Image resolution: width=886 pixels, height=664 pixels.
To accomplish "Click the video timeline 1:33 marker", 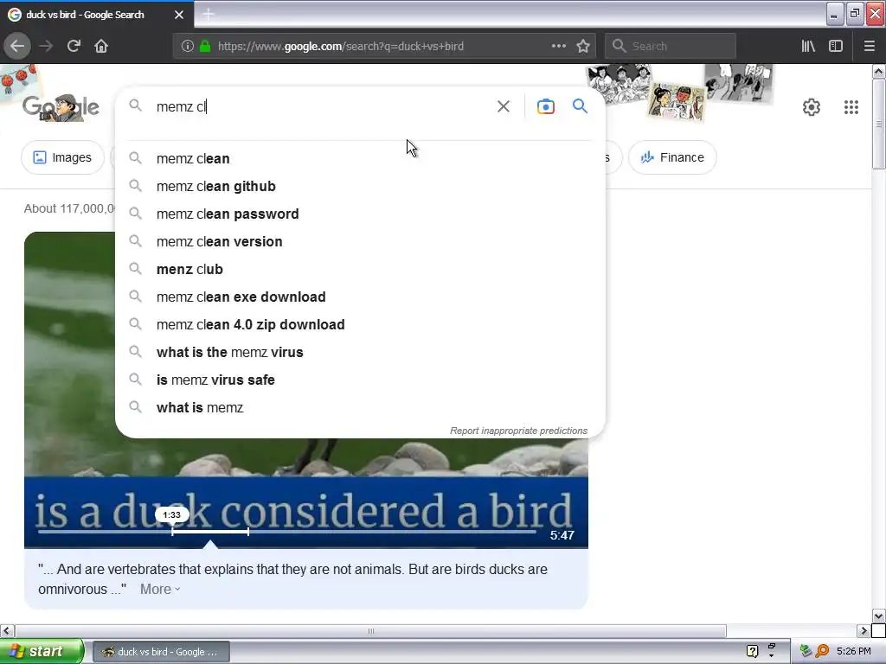I will 172,515.
